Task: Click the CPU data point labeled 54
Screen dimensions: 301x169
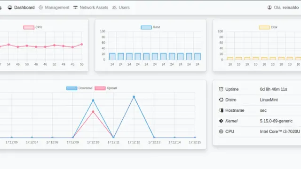Action: (x=8, y=45)
